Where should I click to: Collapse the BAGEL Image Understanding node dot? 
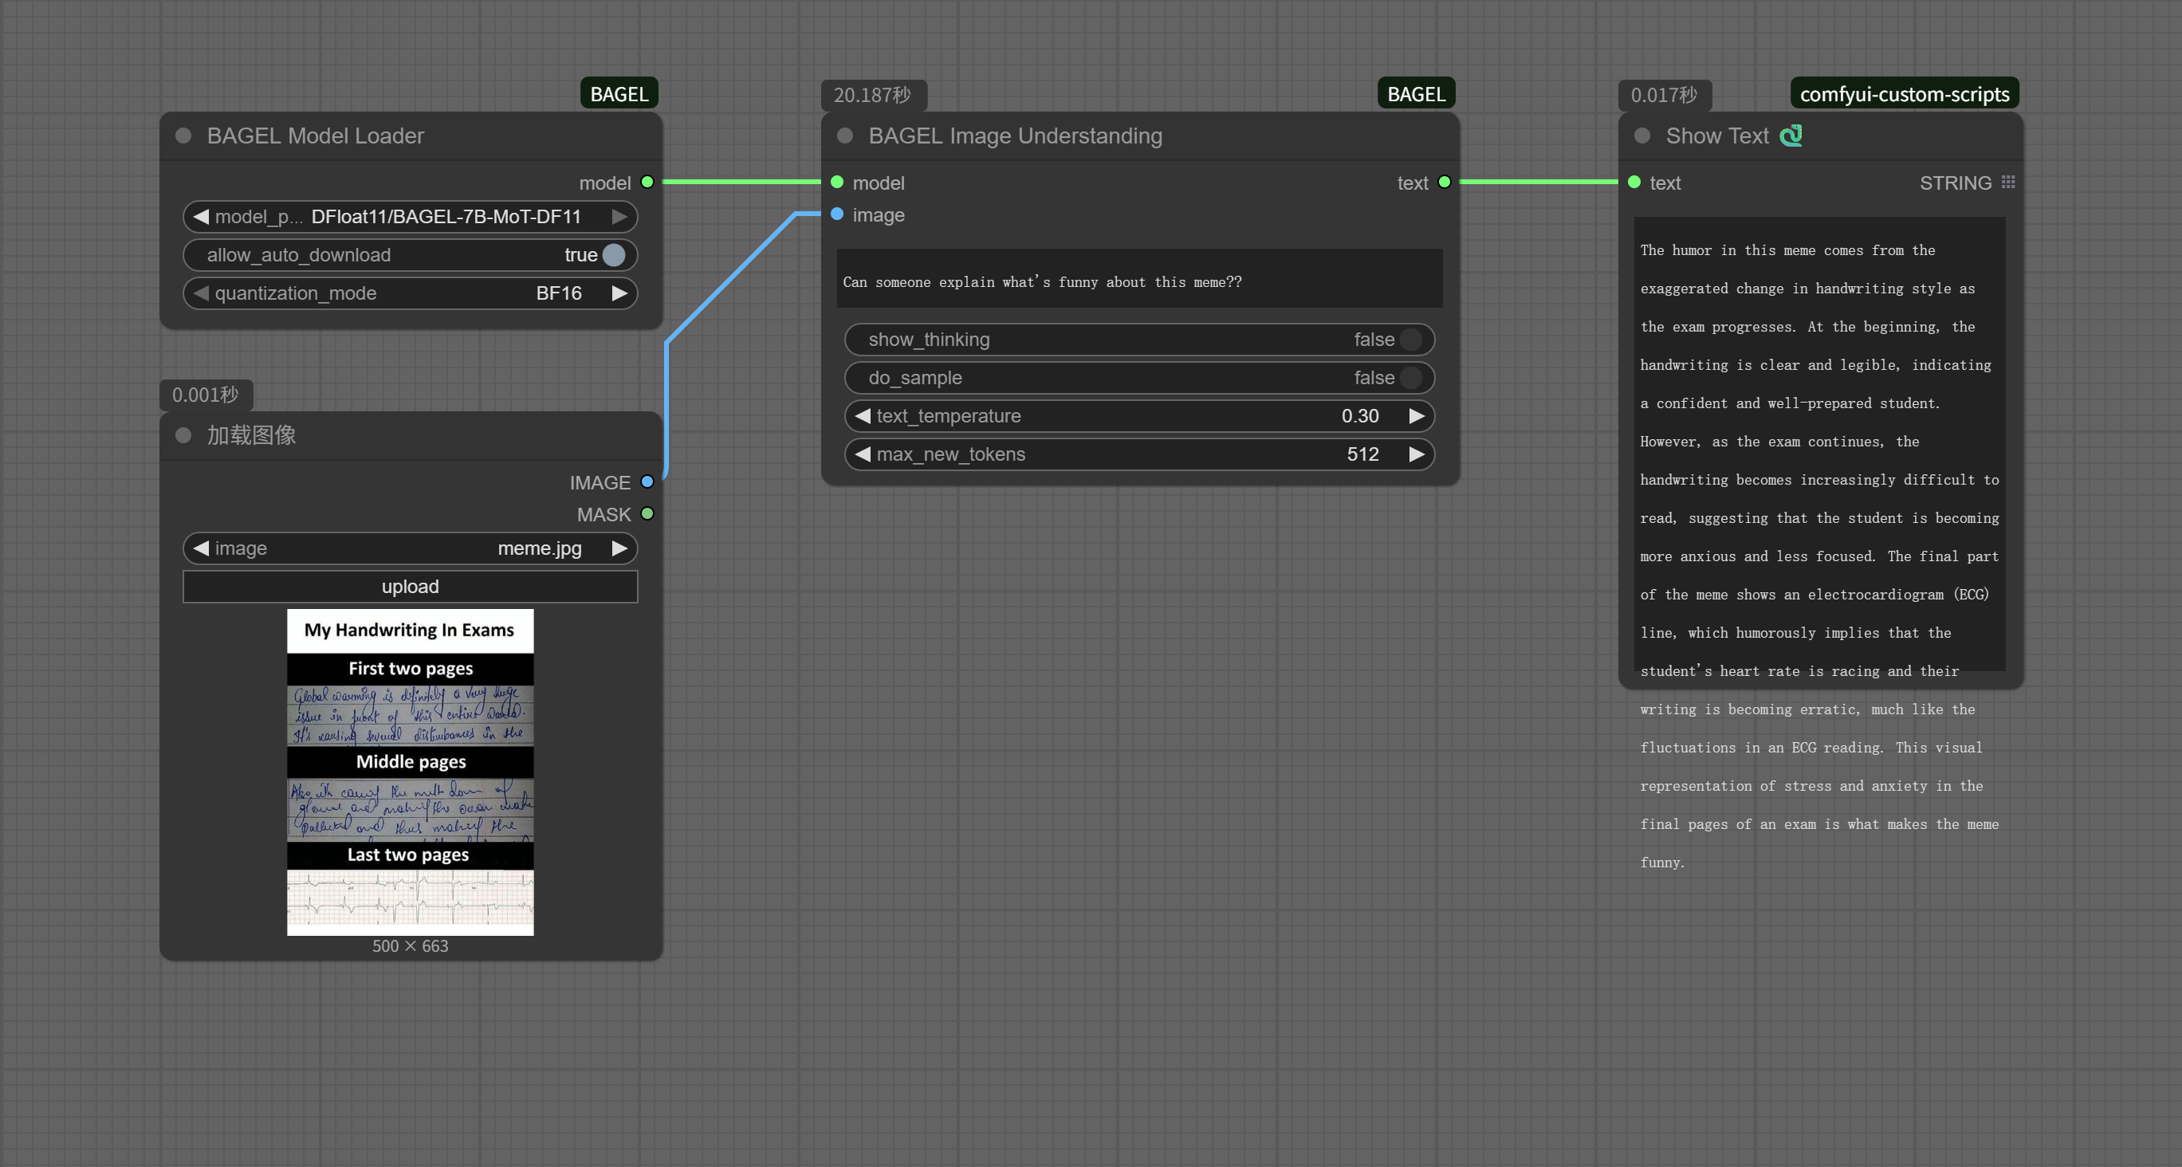[844, 136]
